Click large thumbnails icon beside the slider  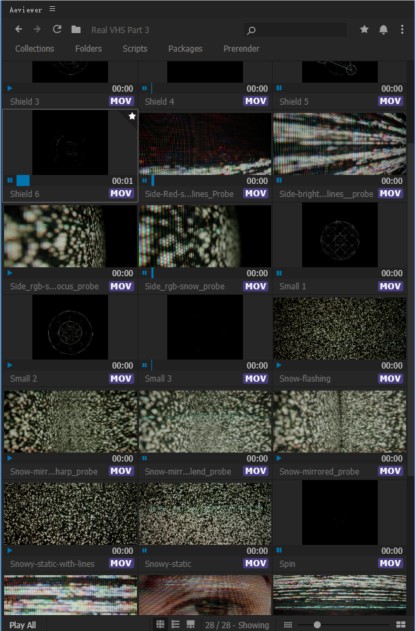pyautogui.click(x=401, y=625)
